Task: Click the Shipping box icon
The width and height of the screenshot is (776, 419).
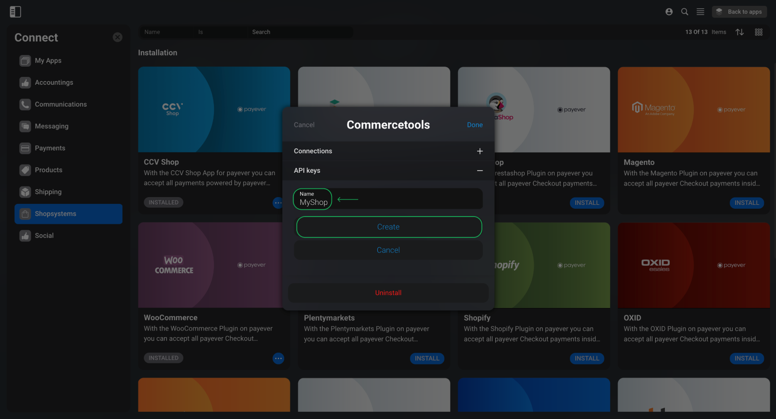Action: pyautogui.click(x=25, y=192)
